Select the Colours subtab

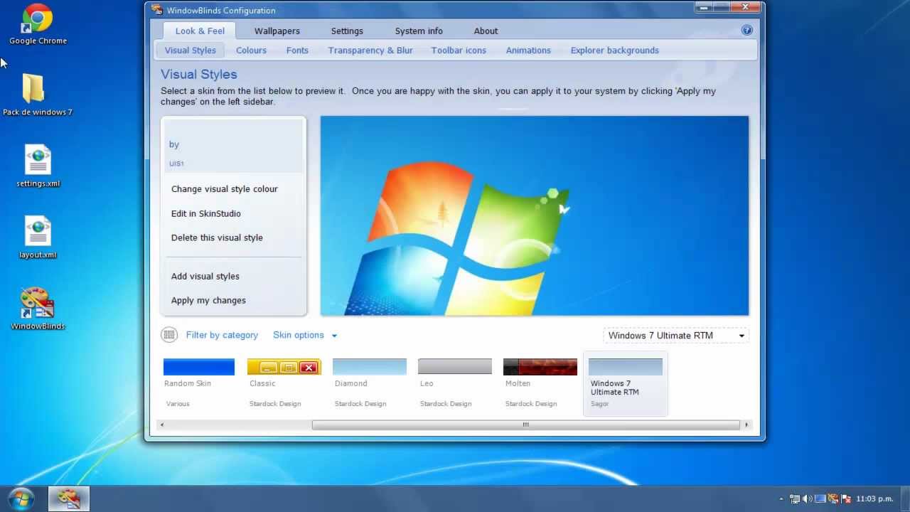[x=251, y=50]
